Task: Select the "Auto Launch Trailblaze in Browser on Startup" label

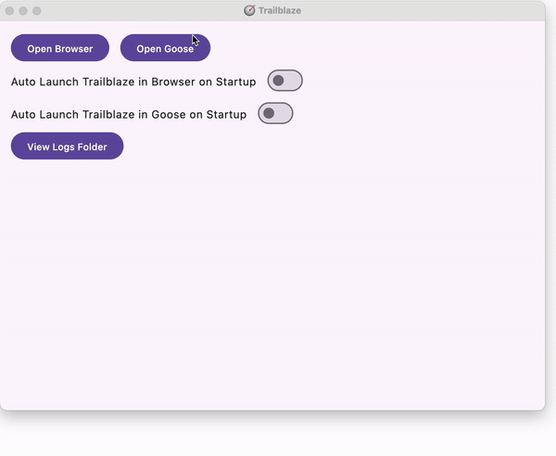Action: pos(133,82)
